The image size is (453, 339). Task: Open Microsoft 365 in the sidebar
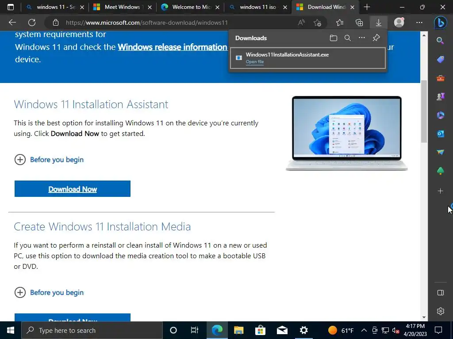tap(440, 115)
